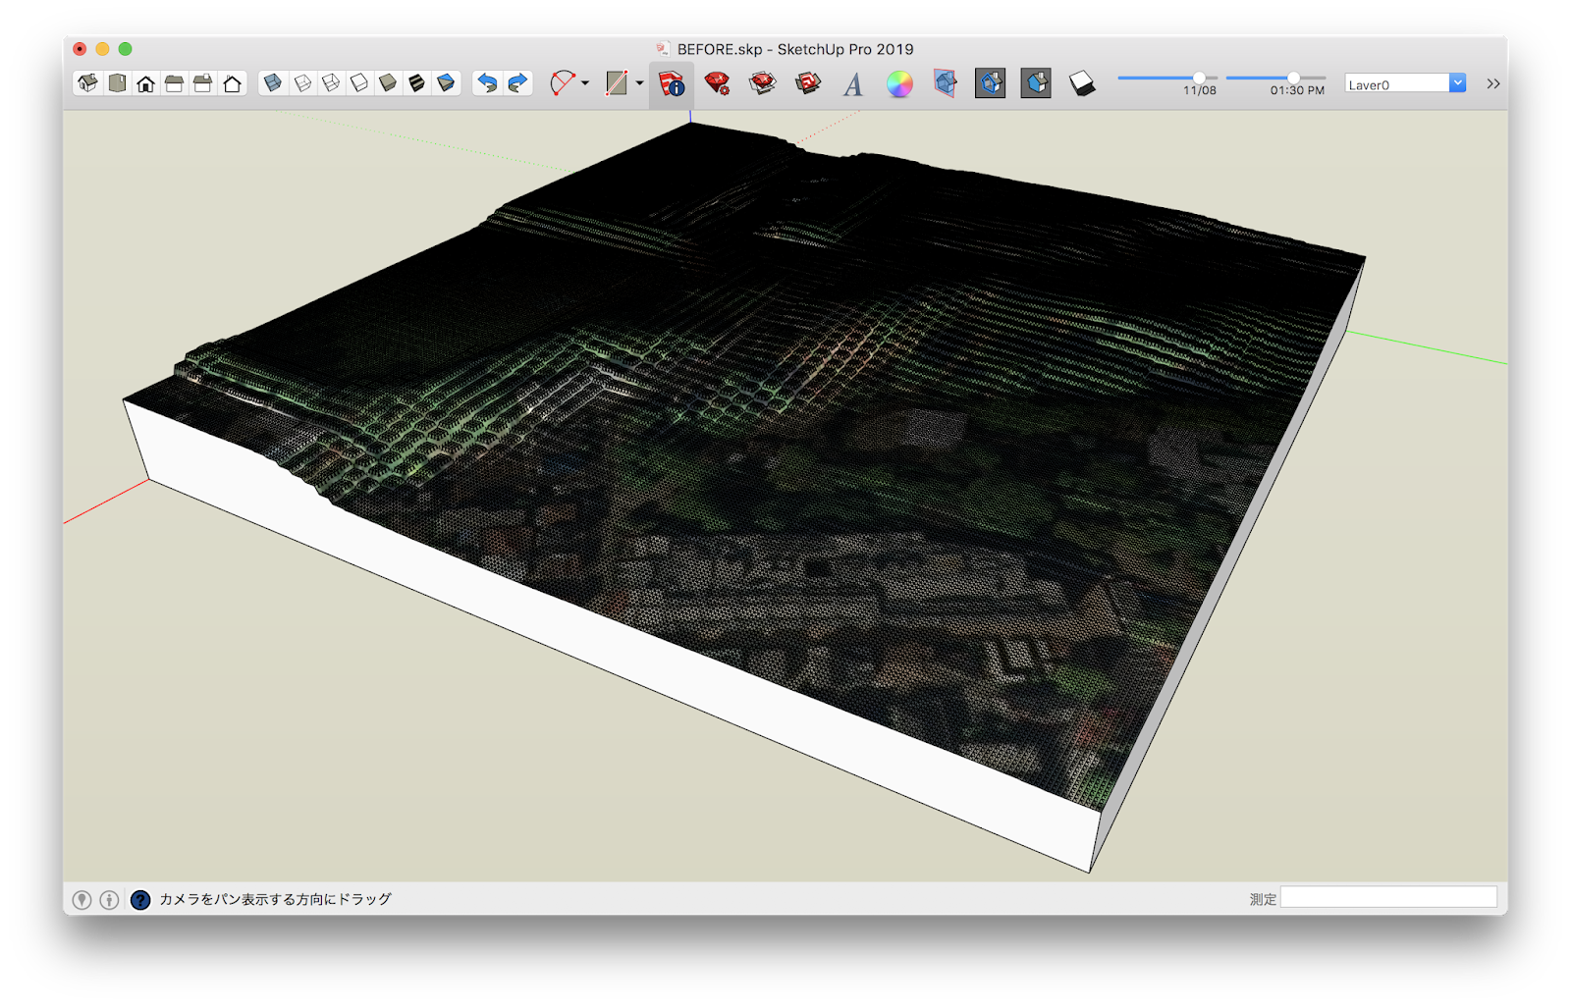This screenshot has height=1006, width=1571.
Task: Click the measurements input field
Action: pyautogui.click(x=1387, y=898)
